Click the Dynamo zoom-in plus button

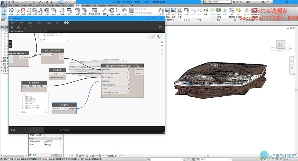(162, 46)
